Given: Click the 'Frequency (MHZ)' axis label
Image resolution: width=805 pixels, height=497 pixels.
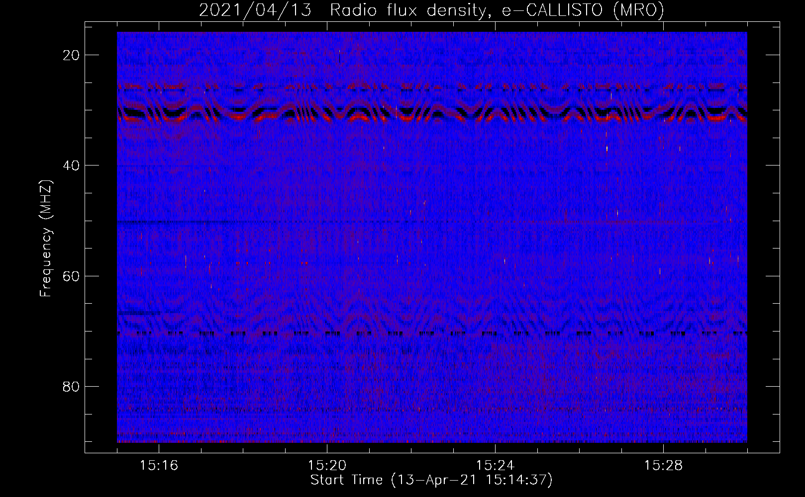Looking at the screenshot, I should coord(46,239).
